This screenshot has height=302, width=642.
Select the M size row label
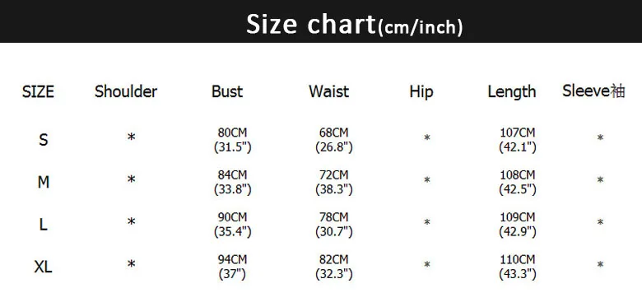click(44, 182)
